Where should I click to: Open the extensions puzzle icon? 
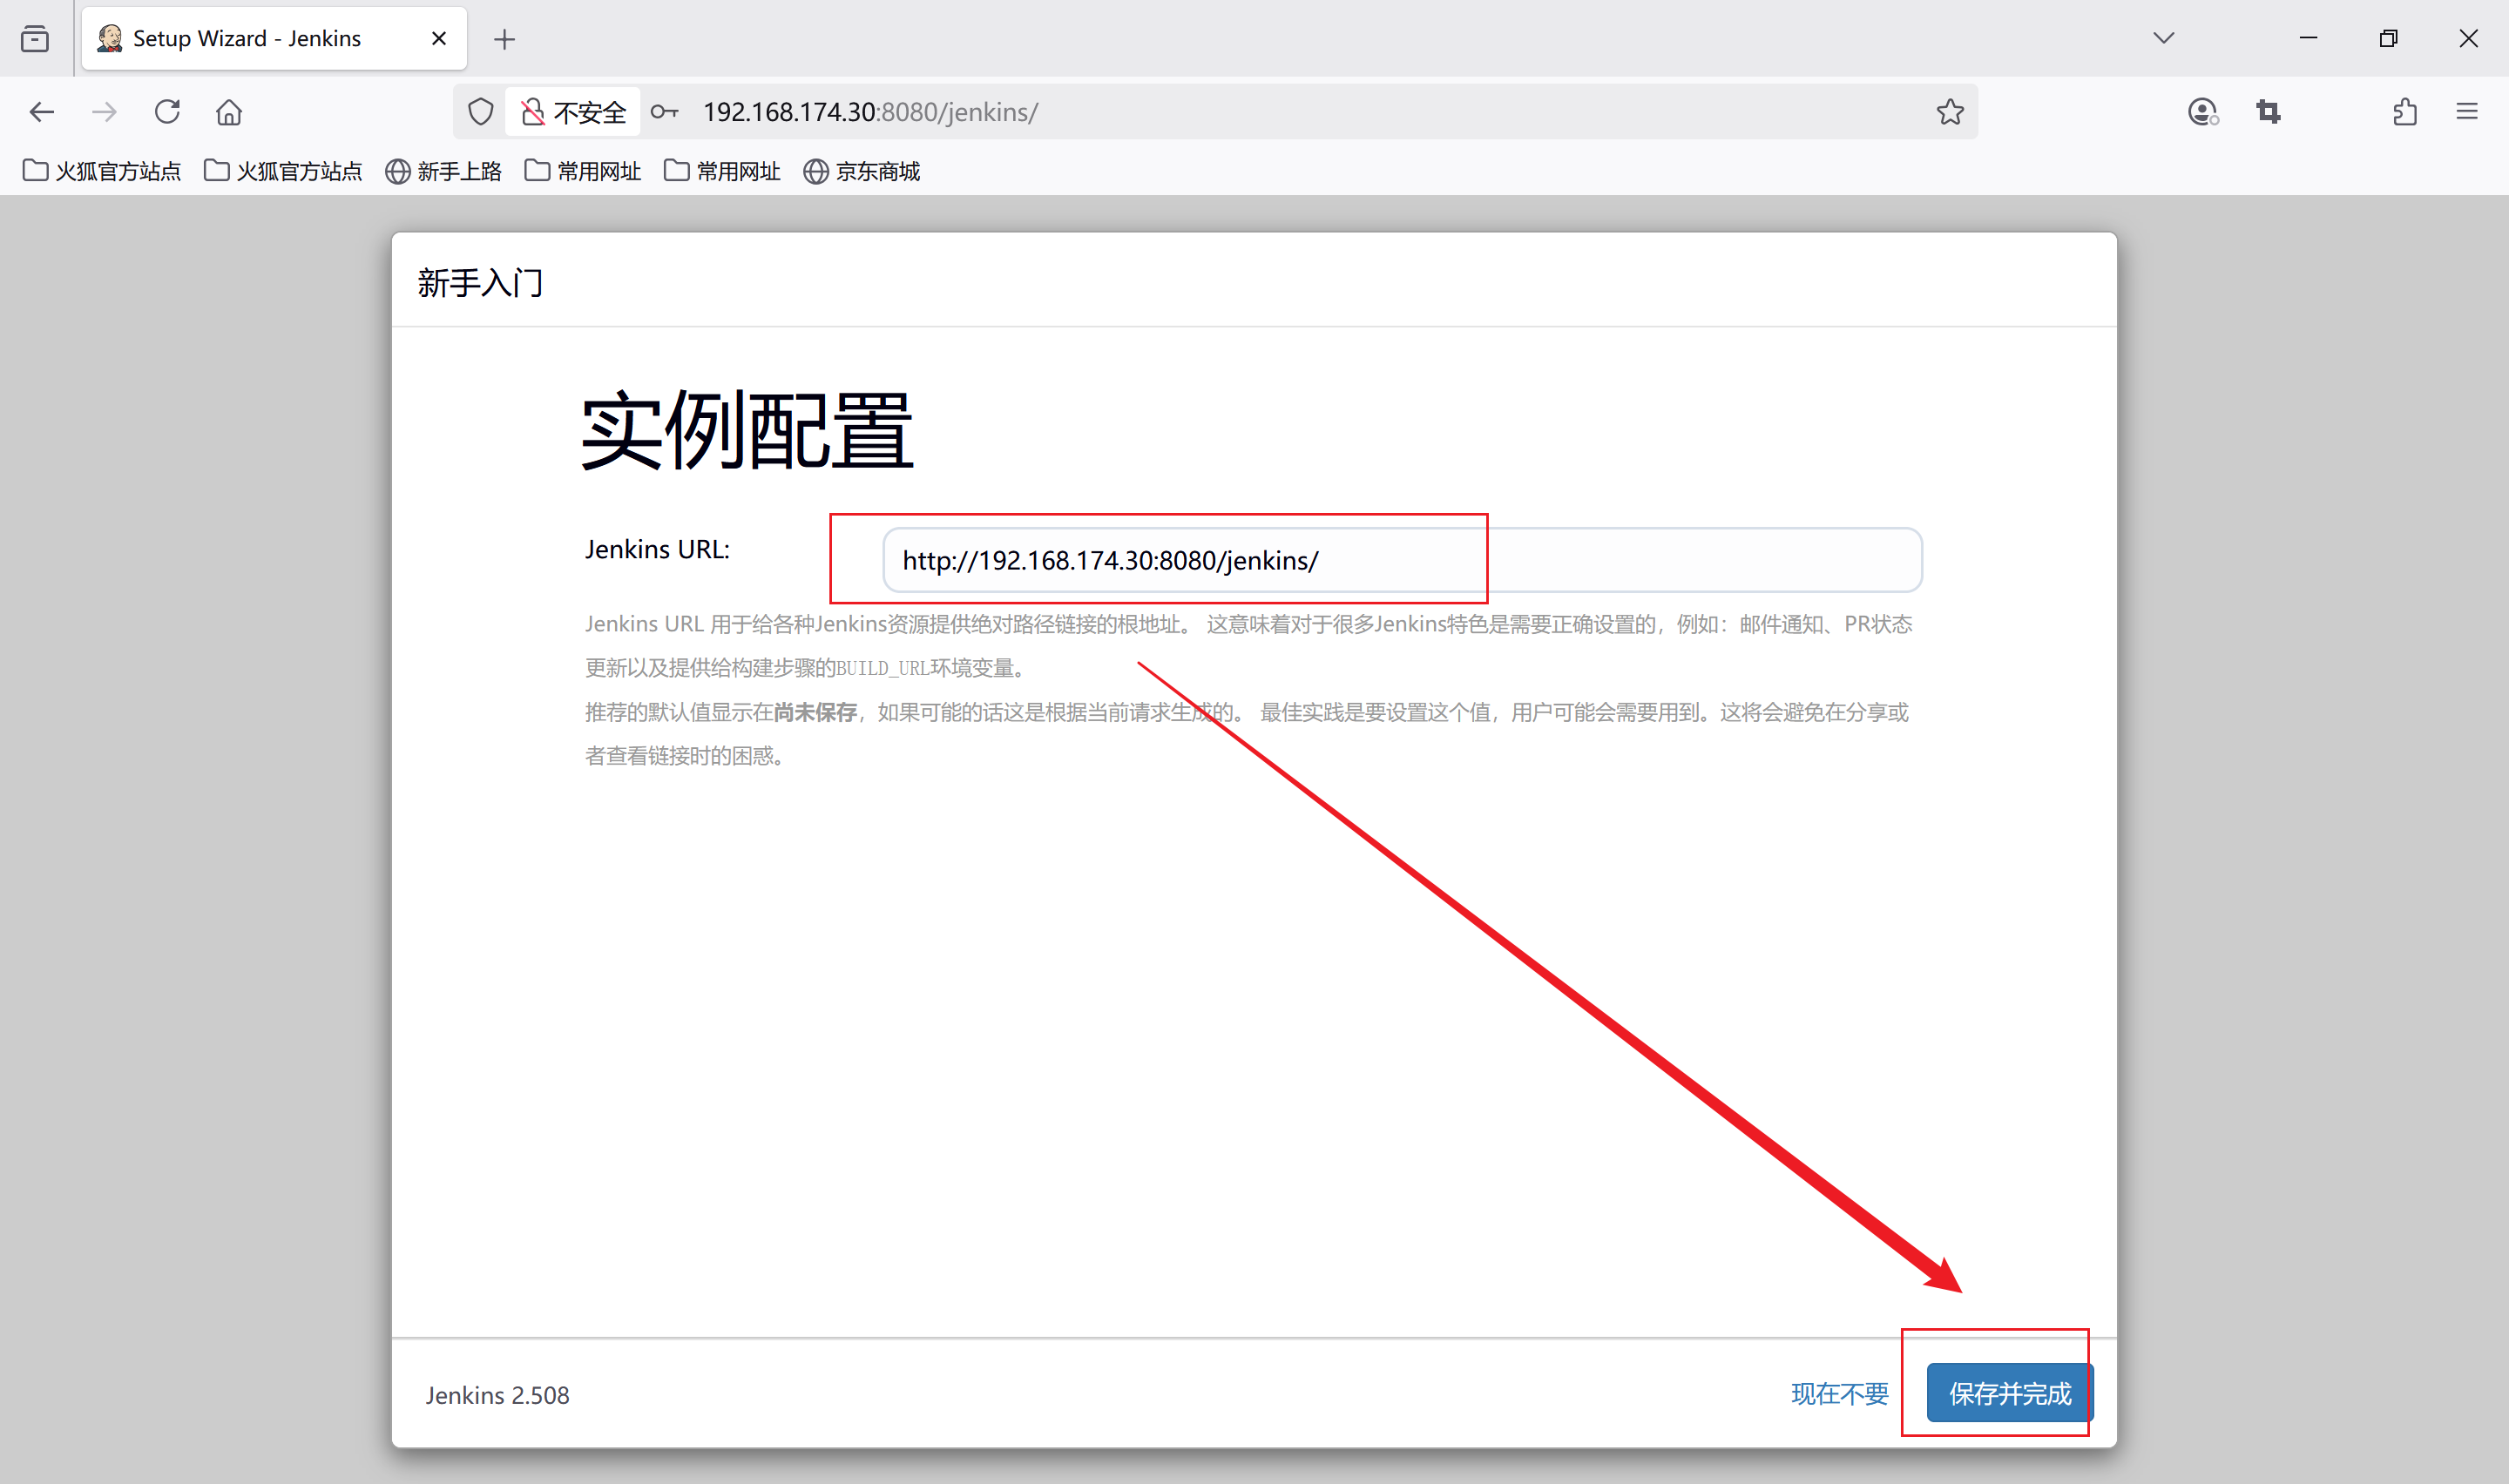tap(2404, 112)
